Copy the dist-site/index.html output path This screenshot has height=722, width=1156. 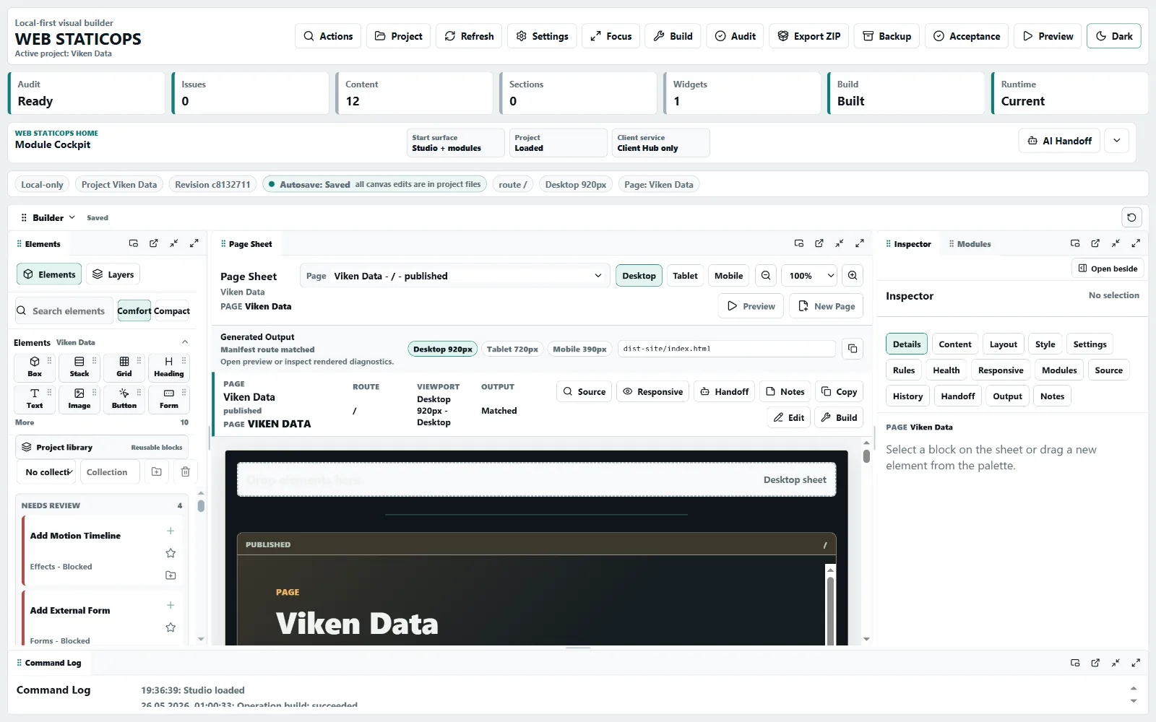coord(853,349)
